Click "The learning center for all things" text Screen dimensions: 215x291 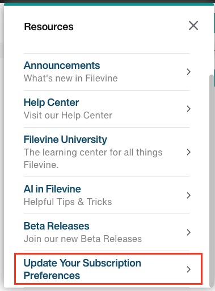click(93, 152)
